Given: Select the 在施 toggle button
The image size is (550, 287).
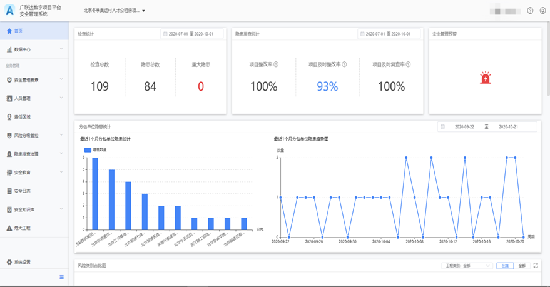Looking at the screenshot, I should click(x=505, y=266).
